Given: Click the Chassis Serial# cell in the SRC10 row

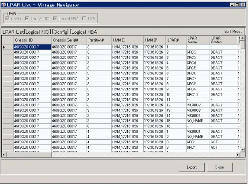Looking at the screenshot, I should pos(69,94).
